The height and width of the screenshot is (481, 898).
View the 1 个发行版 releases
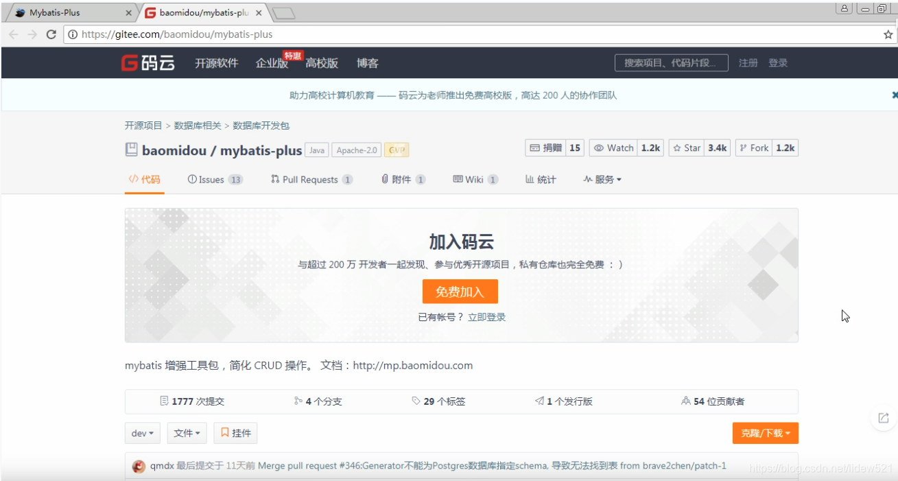(564, 401)
